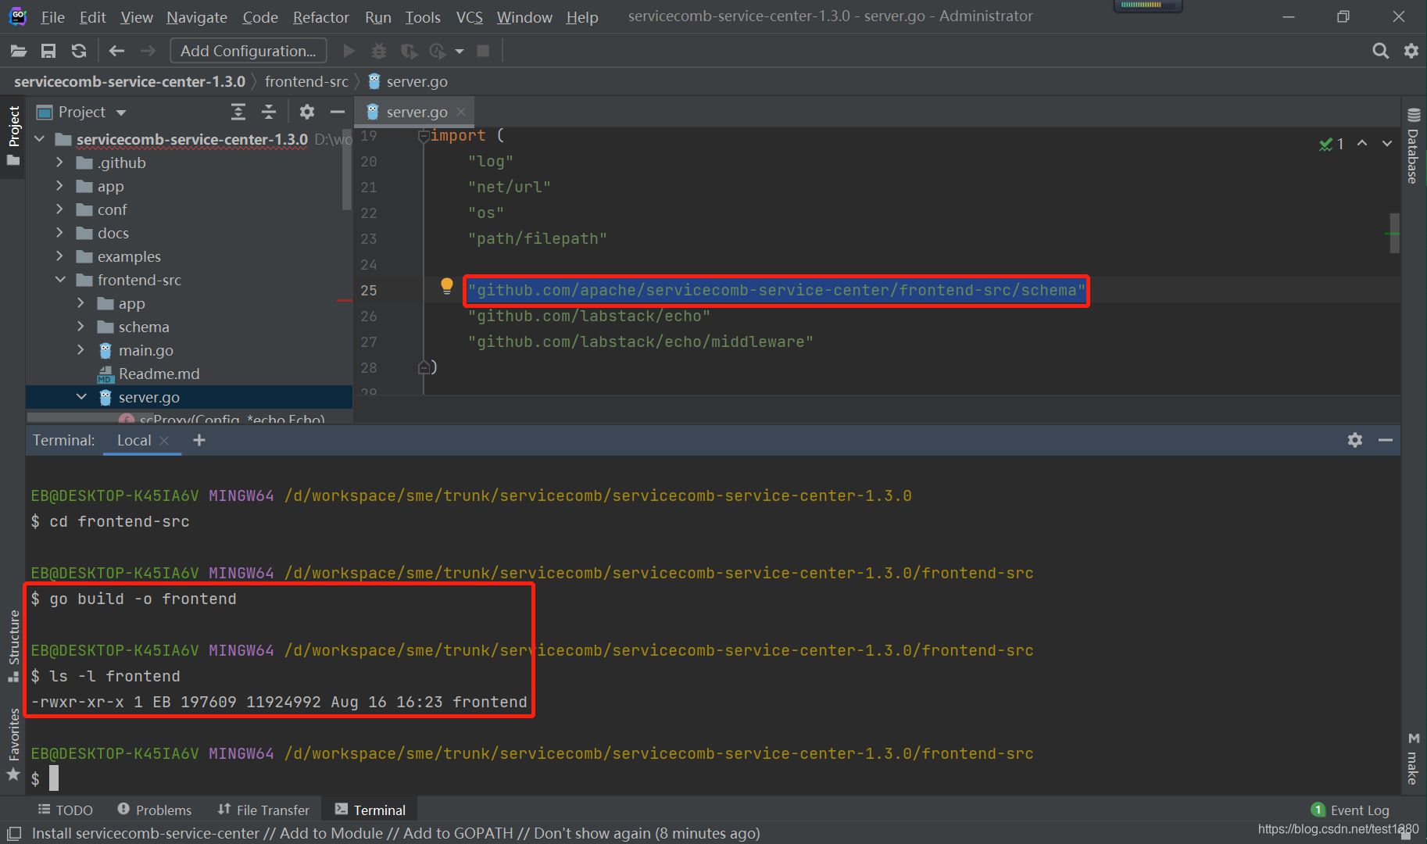
Task: Open the File Transfer tool tab
Action: (263, 810)
